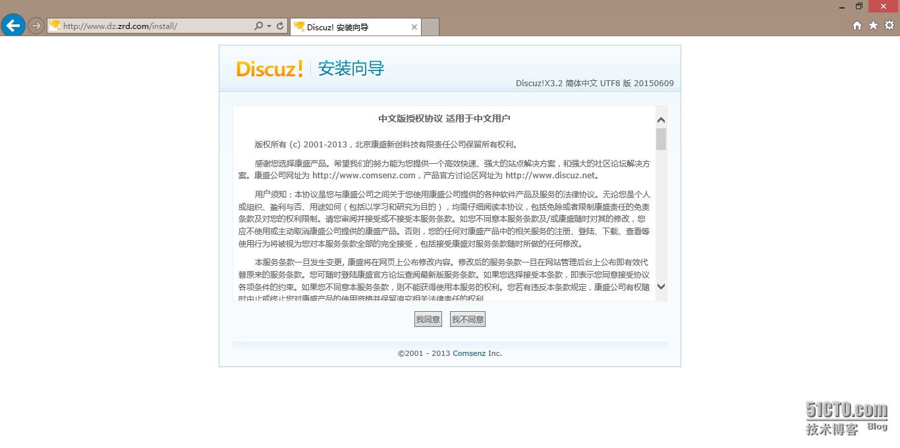Restore down the browser window
Viewport: 900px width, 448px height.
[x=859, y=6]
